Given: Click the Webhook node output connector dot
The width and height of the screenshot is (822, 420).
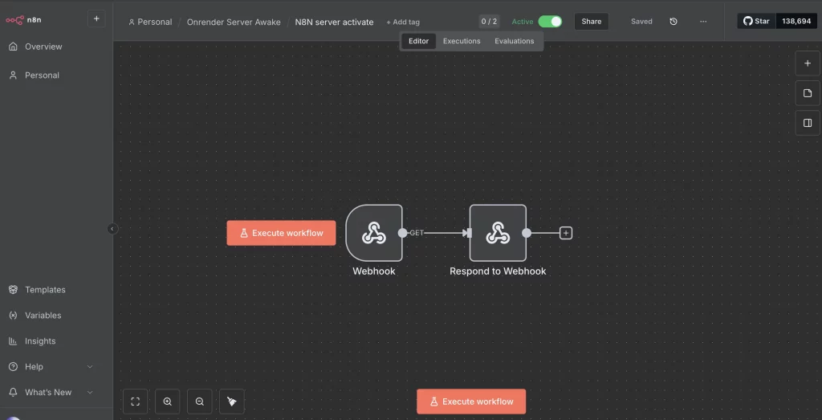Looking at the screenshot, I should click(x=403, y=233).
